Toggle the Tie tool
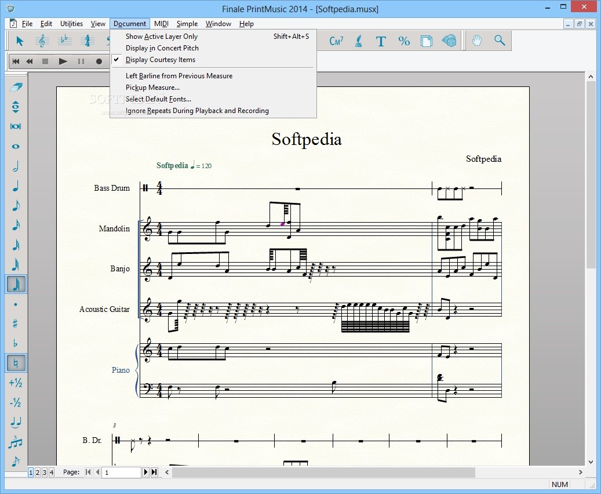 point(16,422)
